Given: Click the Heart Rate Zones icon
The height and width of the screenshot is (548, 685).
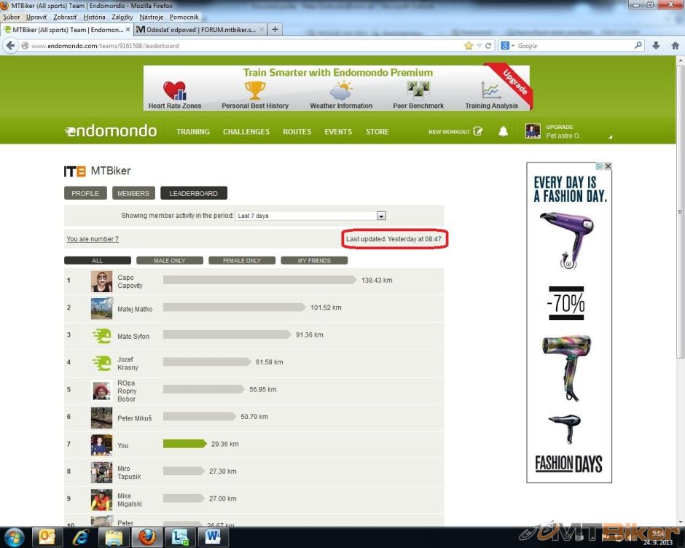Looking at the screenshot, I should click(174, 91).
